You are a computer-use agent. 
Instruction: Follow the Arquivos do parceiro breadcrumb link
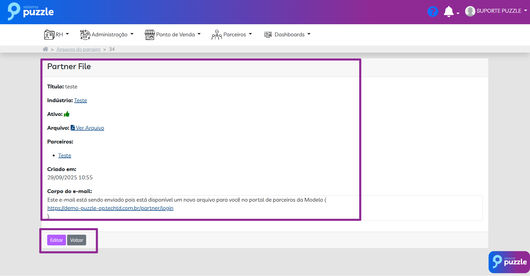(78, 49)
